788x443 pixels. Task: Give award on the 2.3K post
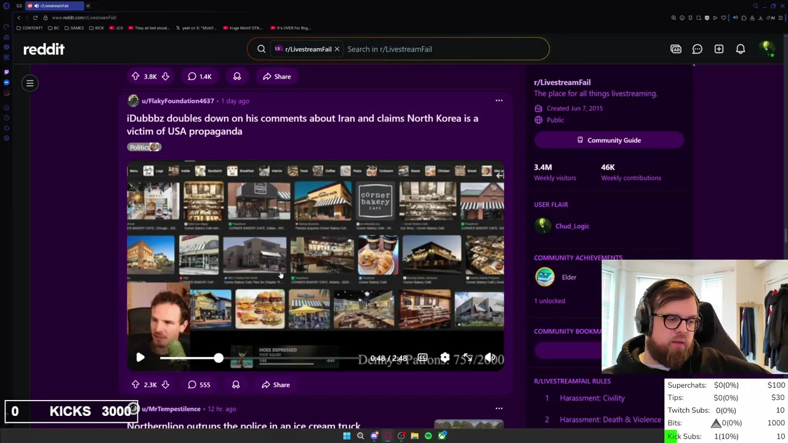pyautogui.click(x=236, y=385)
